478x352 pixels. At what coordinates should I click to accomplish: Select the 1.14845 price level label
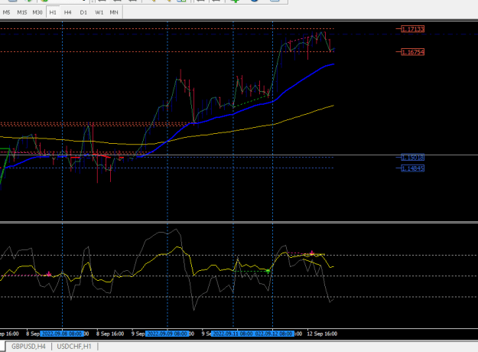pyautogui.click(x=412, y=168)
